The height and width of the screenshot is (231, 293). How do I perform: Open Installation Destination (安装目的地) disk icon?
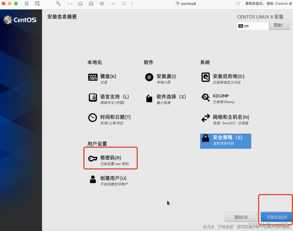[205, 77]
